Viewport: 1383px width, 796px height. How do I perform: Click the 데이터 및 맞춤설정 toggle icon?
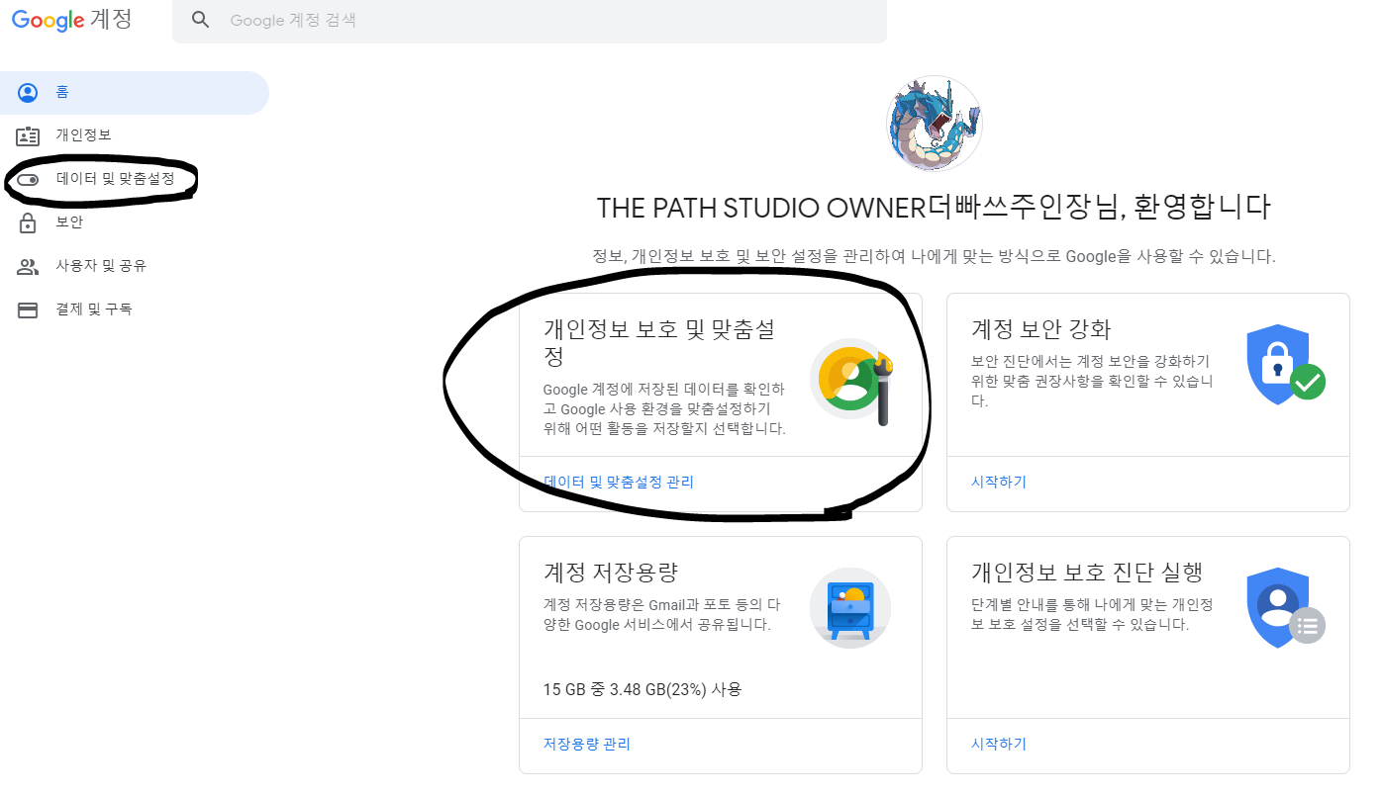click(x=28, y=180)
